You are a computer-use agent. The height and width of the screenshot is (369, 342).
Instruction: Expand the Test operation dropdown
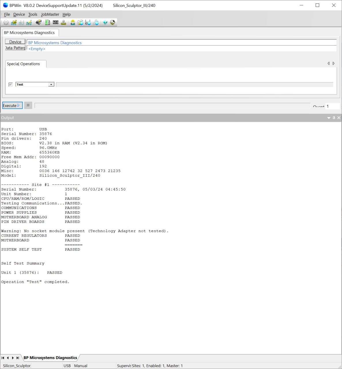51,84
